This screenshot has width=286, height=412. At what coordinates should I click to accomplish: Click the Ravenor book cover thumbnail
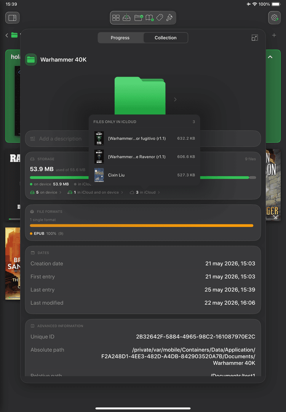[x=99, y=157]
